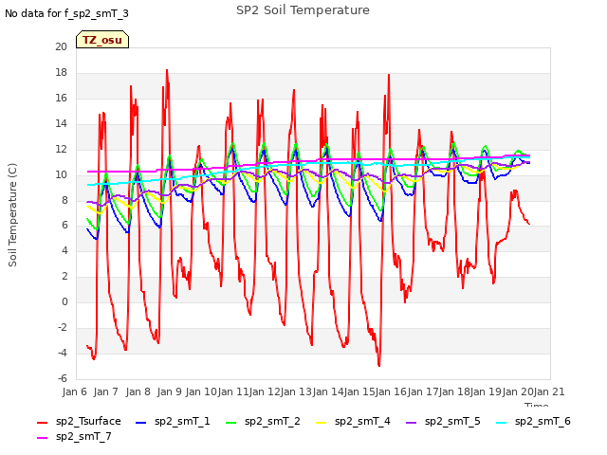Click the Soil Temperature (C) axis label
The height and width of the screenshot is (455, 607).
12,215
